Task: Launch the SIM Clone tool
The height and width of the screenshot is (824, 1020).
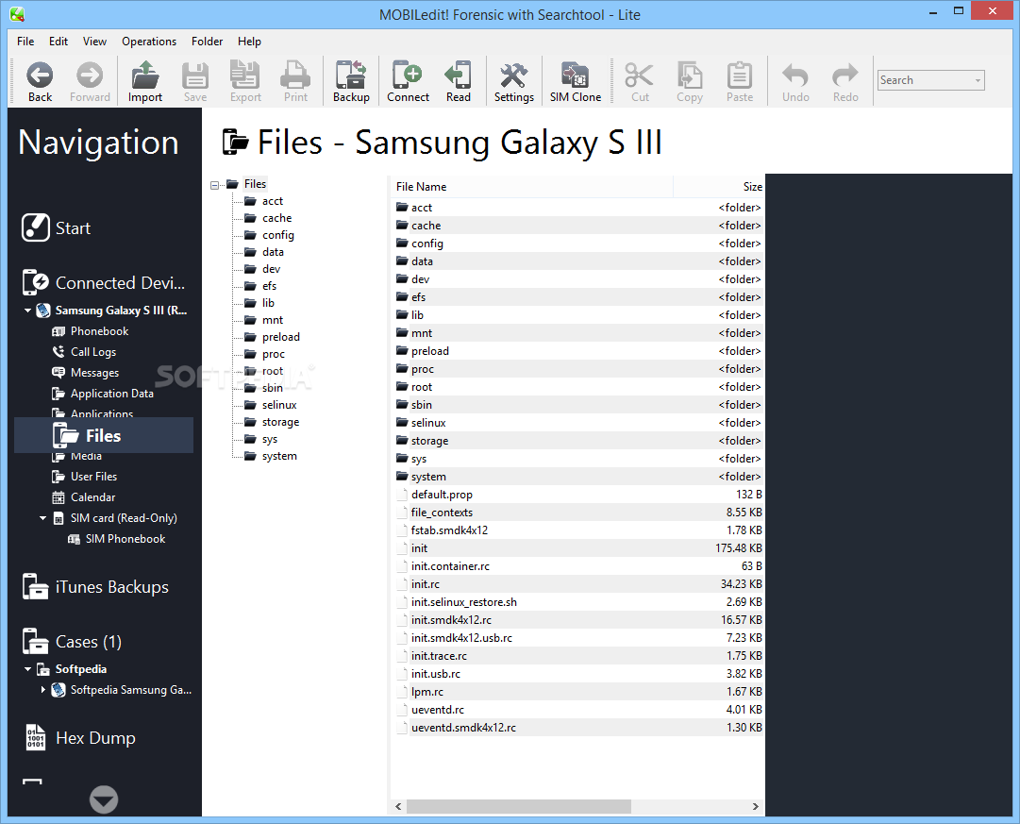Action: (575, 81)
